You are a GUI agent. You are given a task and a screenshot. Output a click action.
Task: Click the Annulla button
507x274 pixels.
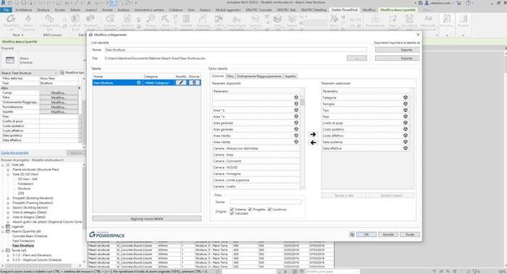pos(388,235)
